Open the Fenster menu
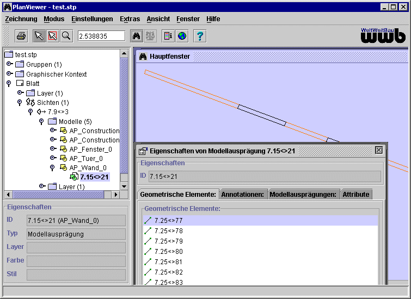The width and height of the screenshot is (411, 299). tap(188, 19)
